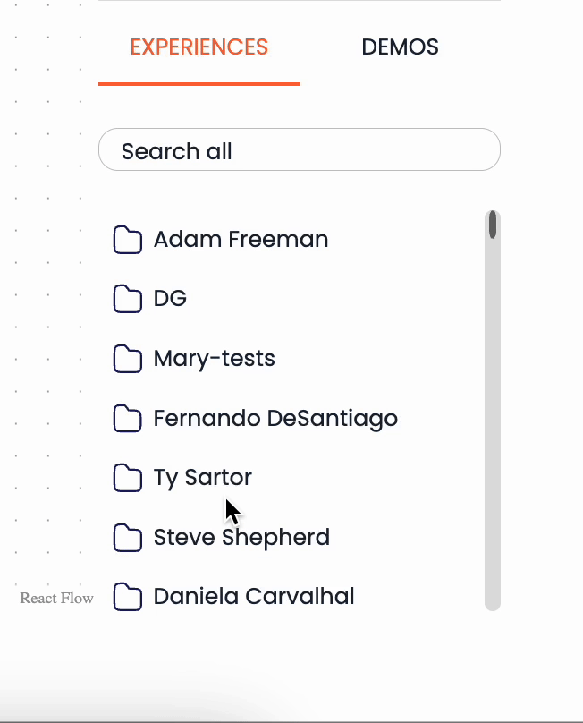Click the folder list scrollbar thumb
583x723 pixels.
493,225
